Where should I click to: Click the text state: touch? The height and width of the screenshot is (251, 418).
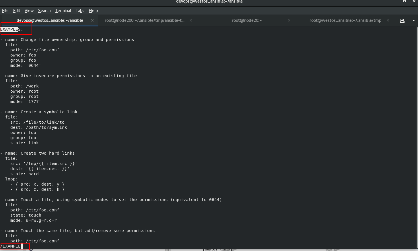point(26,215)
